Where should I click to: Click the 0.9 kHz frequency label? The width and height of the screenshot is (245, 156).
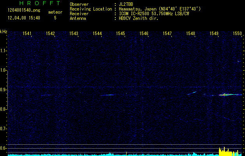point(4,90)
